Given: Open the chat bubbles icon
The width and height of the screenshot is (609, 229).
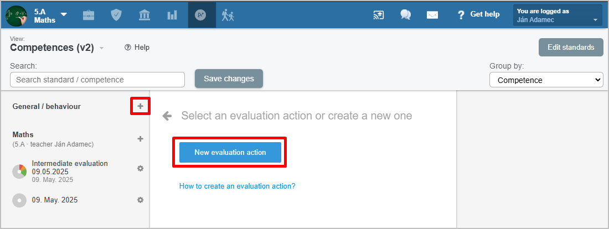Looking at the screenshot, I should coord(405,15).
